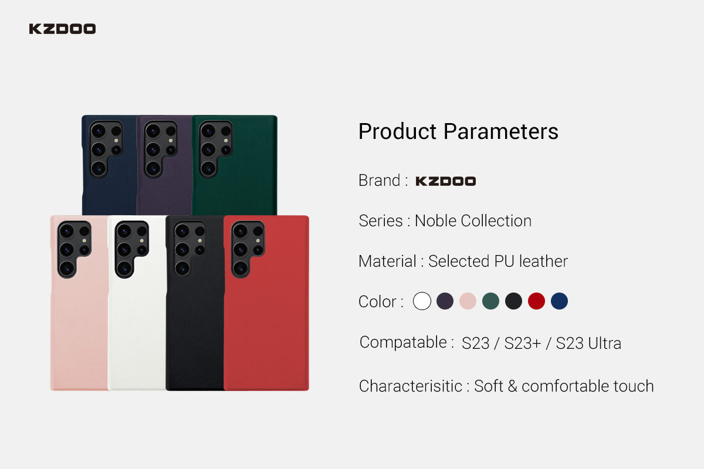Click the Noble Collection series text

coord(473,221)
